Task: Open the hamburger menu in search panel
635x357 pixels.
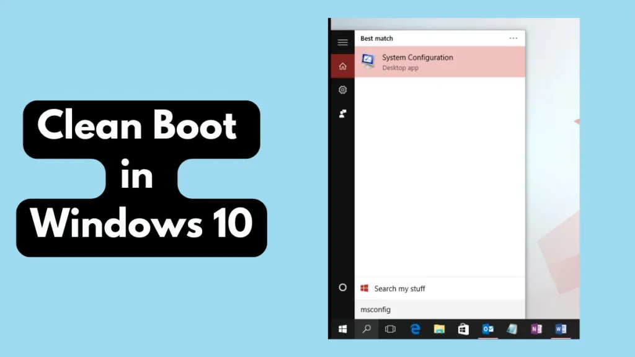Action: 342,42
